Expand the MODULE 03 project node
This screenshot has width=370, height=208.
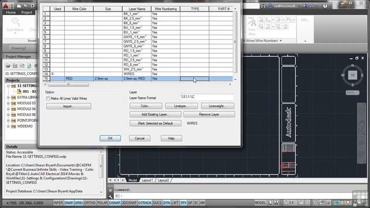(9, 103)
